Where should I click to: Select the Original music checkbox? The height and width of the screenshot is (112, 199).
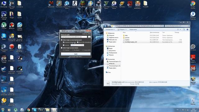63,50
